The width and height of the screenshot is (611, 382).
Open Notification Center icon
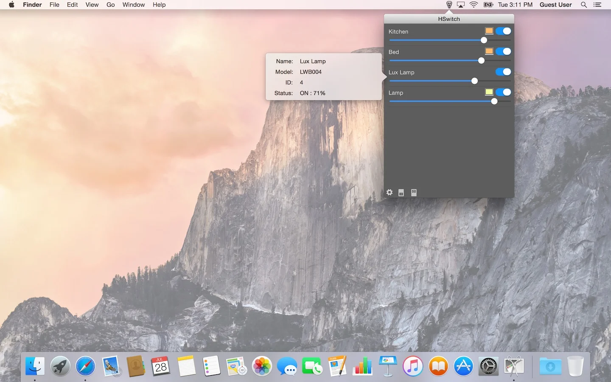coord(597,5)
